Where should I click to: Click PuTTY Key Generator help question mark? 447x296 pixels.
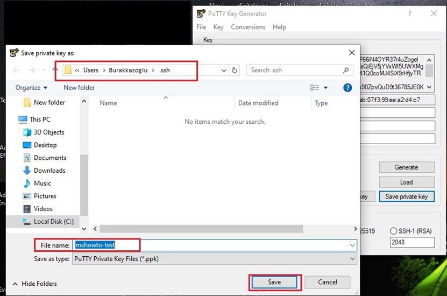(x=410, y=13)
